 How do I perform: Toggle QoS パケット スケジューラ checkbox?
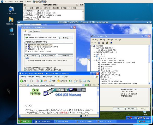point(26,49)
